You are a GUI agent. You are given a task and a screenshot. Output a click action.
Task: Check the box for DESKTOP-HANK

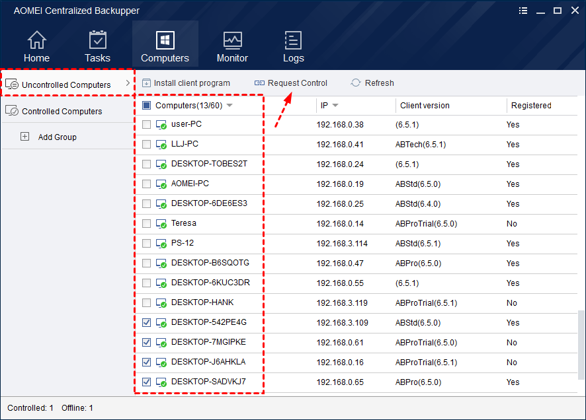coord(147,303)
